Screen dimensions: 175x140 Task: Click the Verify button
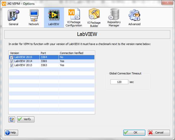pyautogui.click(x=26, y=119)
